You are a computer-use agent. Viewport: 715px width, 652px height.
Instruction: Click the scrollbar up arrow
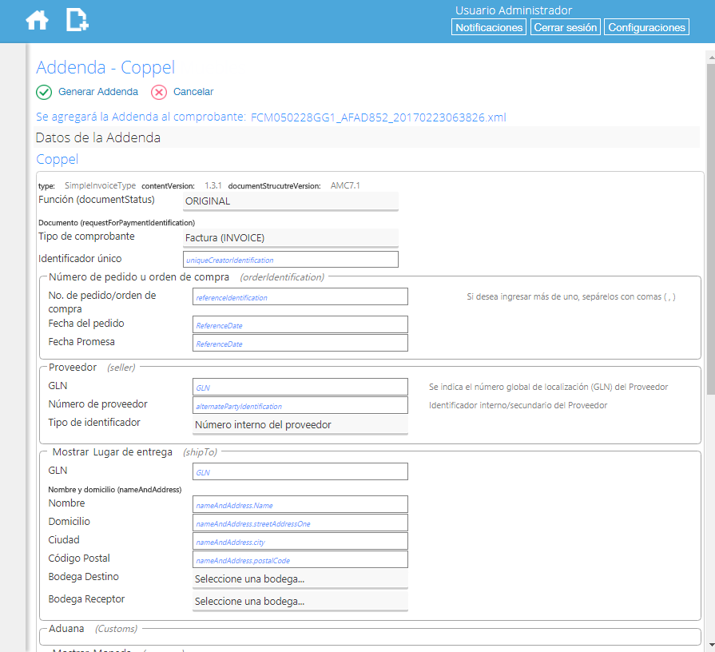tap(711, 58)
